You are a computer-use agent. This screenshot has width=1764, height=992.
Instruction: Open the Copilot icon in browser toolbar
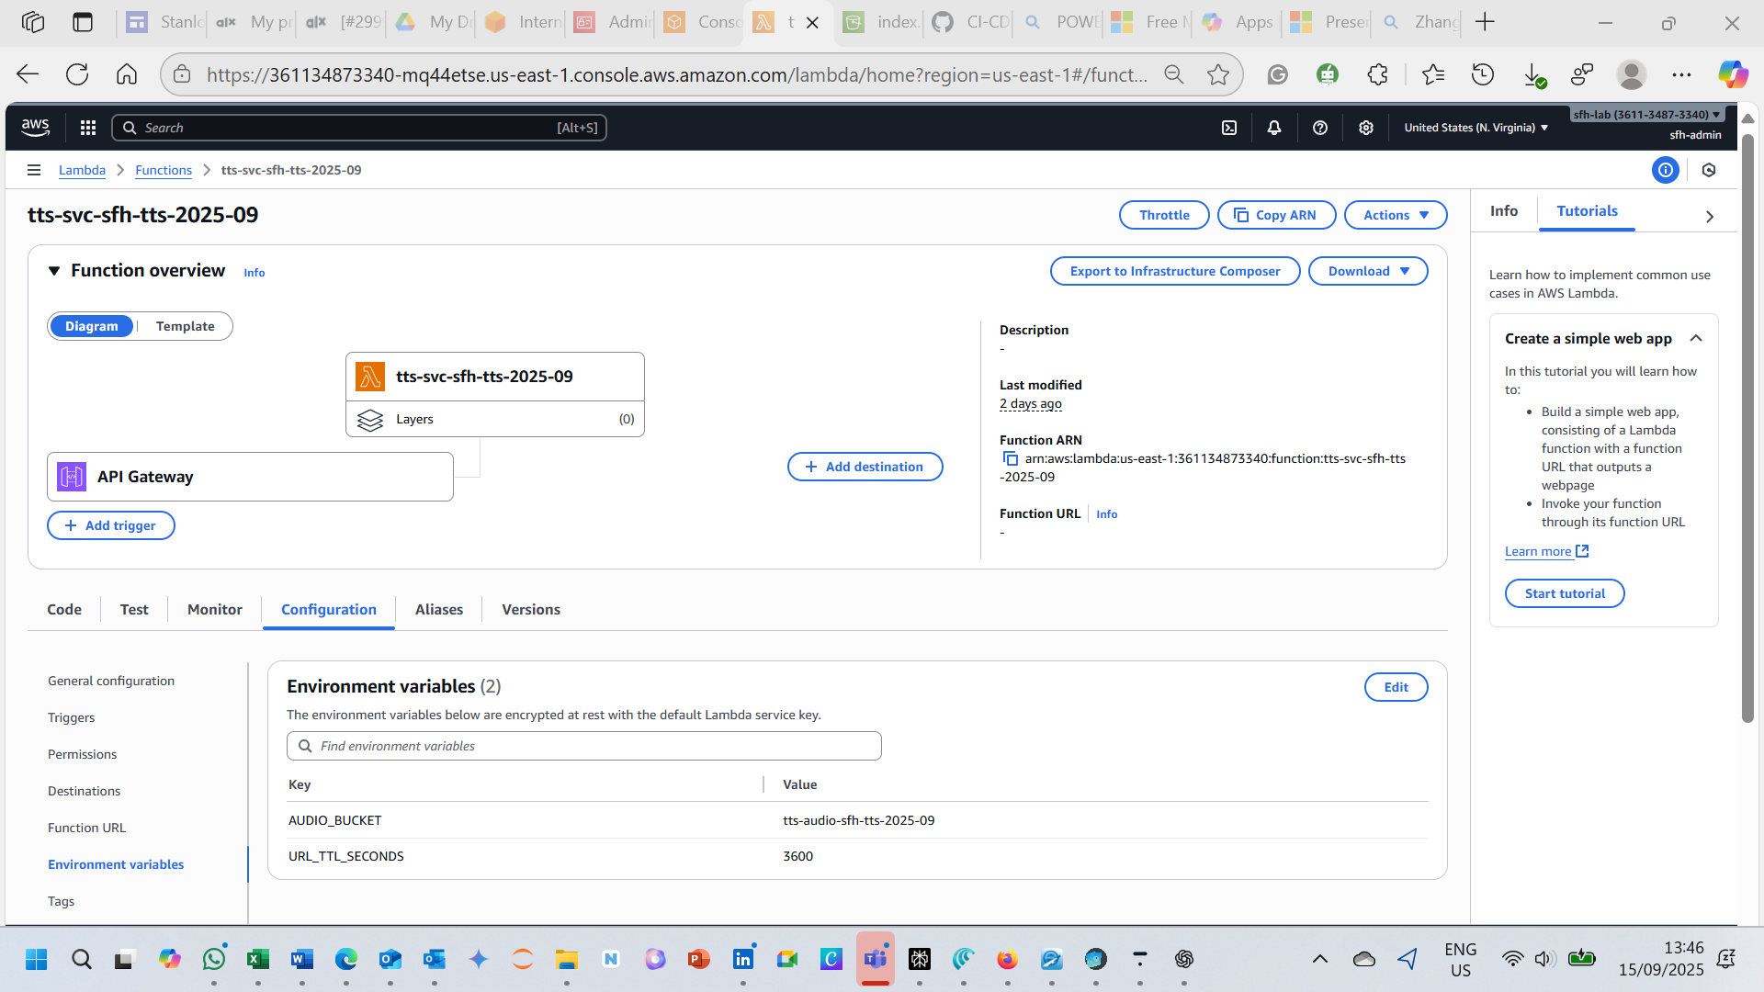tap(1733, 74)
